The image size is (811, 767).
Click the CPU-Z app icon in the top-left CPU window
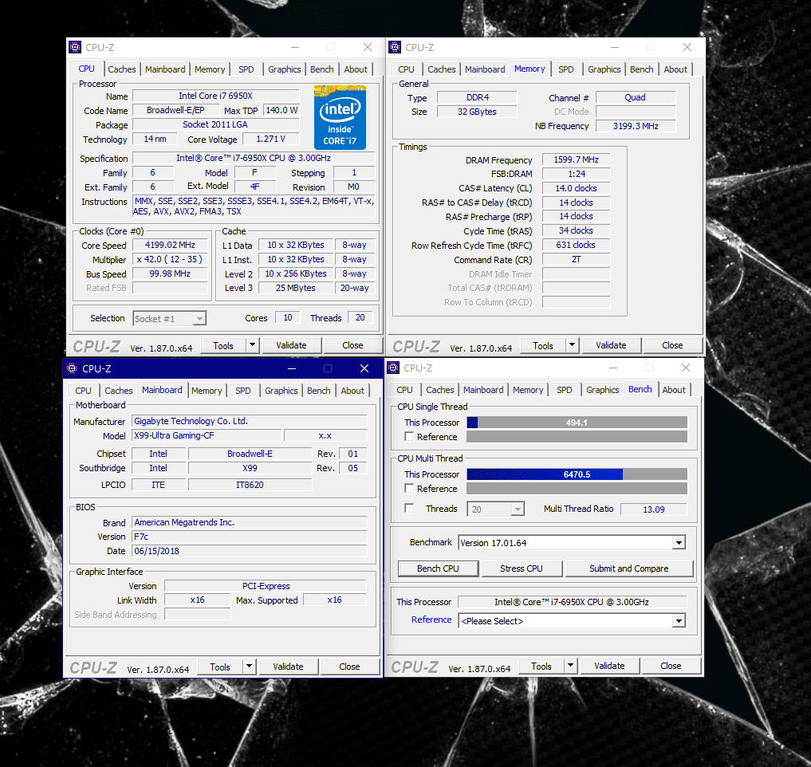click(75, 48)
